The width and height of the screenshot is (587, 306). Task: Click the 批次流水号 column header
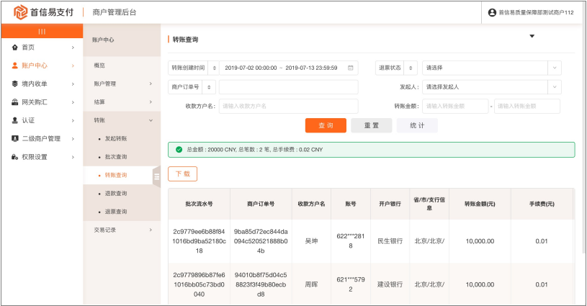point(200,204)
